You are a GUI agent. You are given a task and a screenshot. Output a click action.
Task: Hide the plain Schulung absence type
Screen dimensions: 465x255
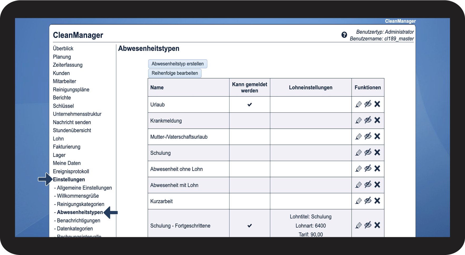click(x=368, y=152)
